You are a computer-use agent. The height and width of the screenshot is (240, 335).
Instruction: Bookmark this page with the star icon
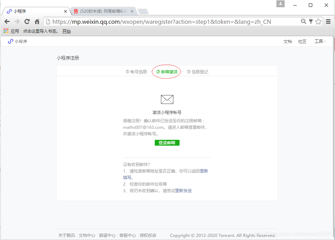point(318,21)
